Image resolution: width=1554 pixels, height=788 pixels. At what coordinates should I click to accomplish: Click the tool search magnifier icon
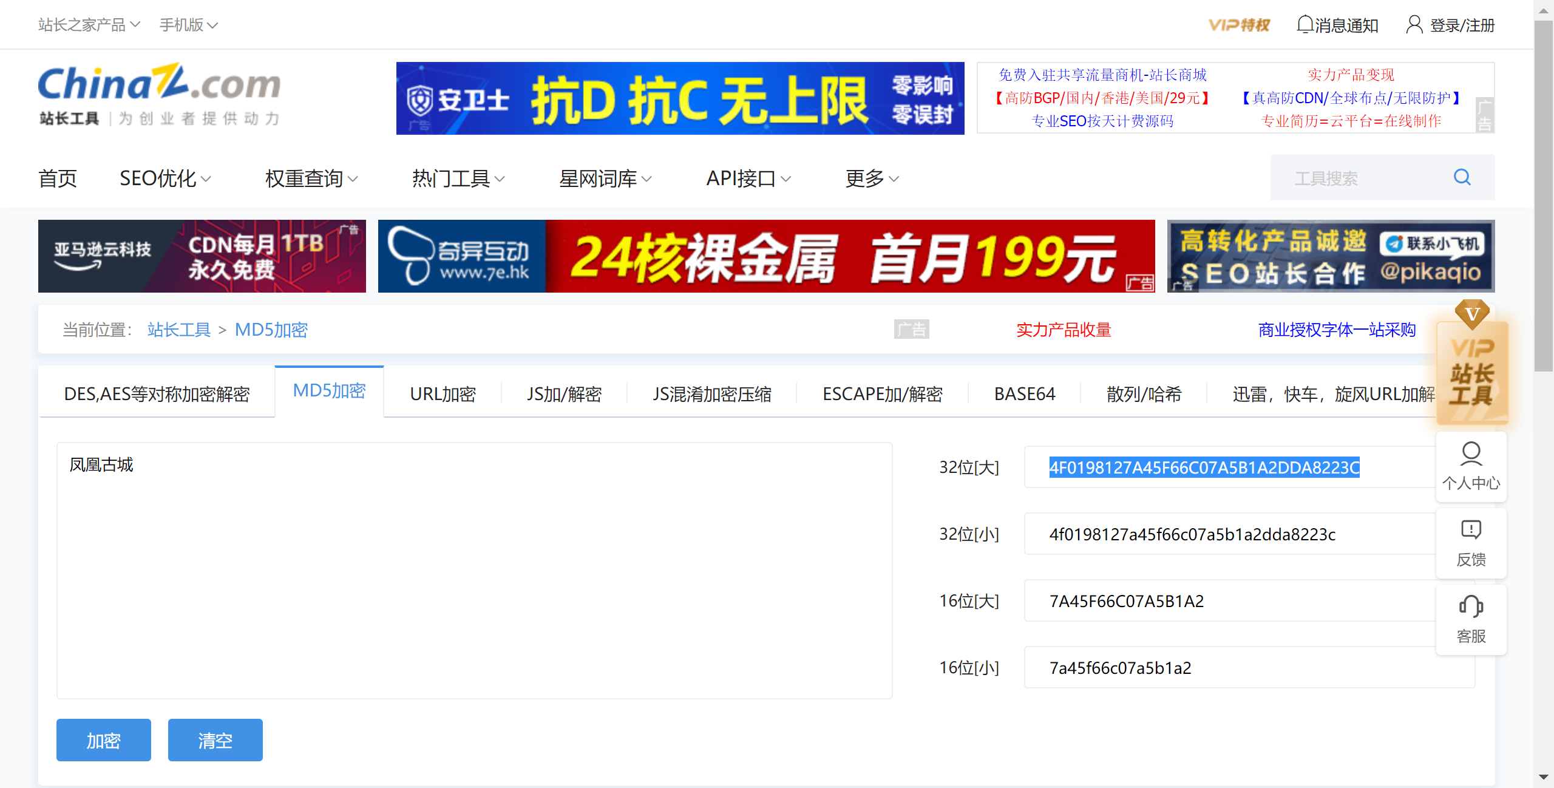(1462, 177)
